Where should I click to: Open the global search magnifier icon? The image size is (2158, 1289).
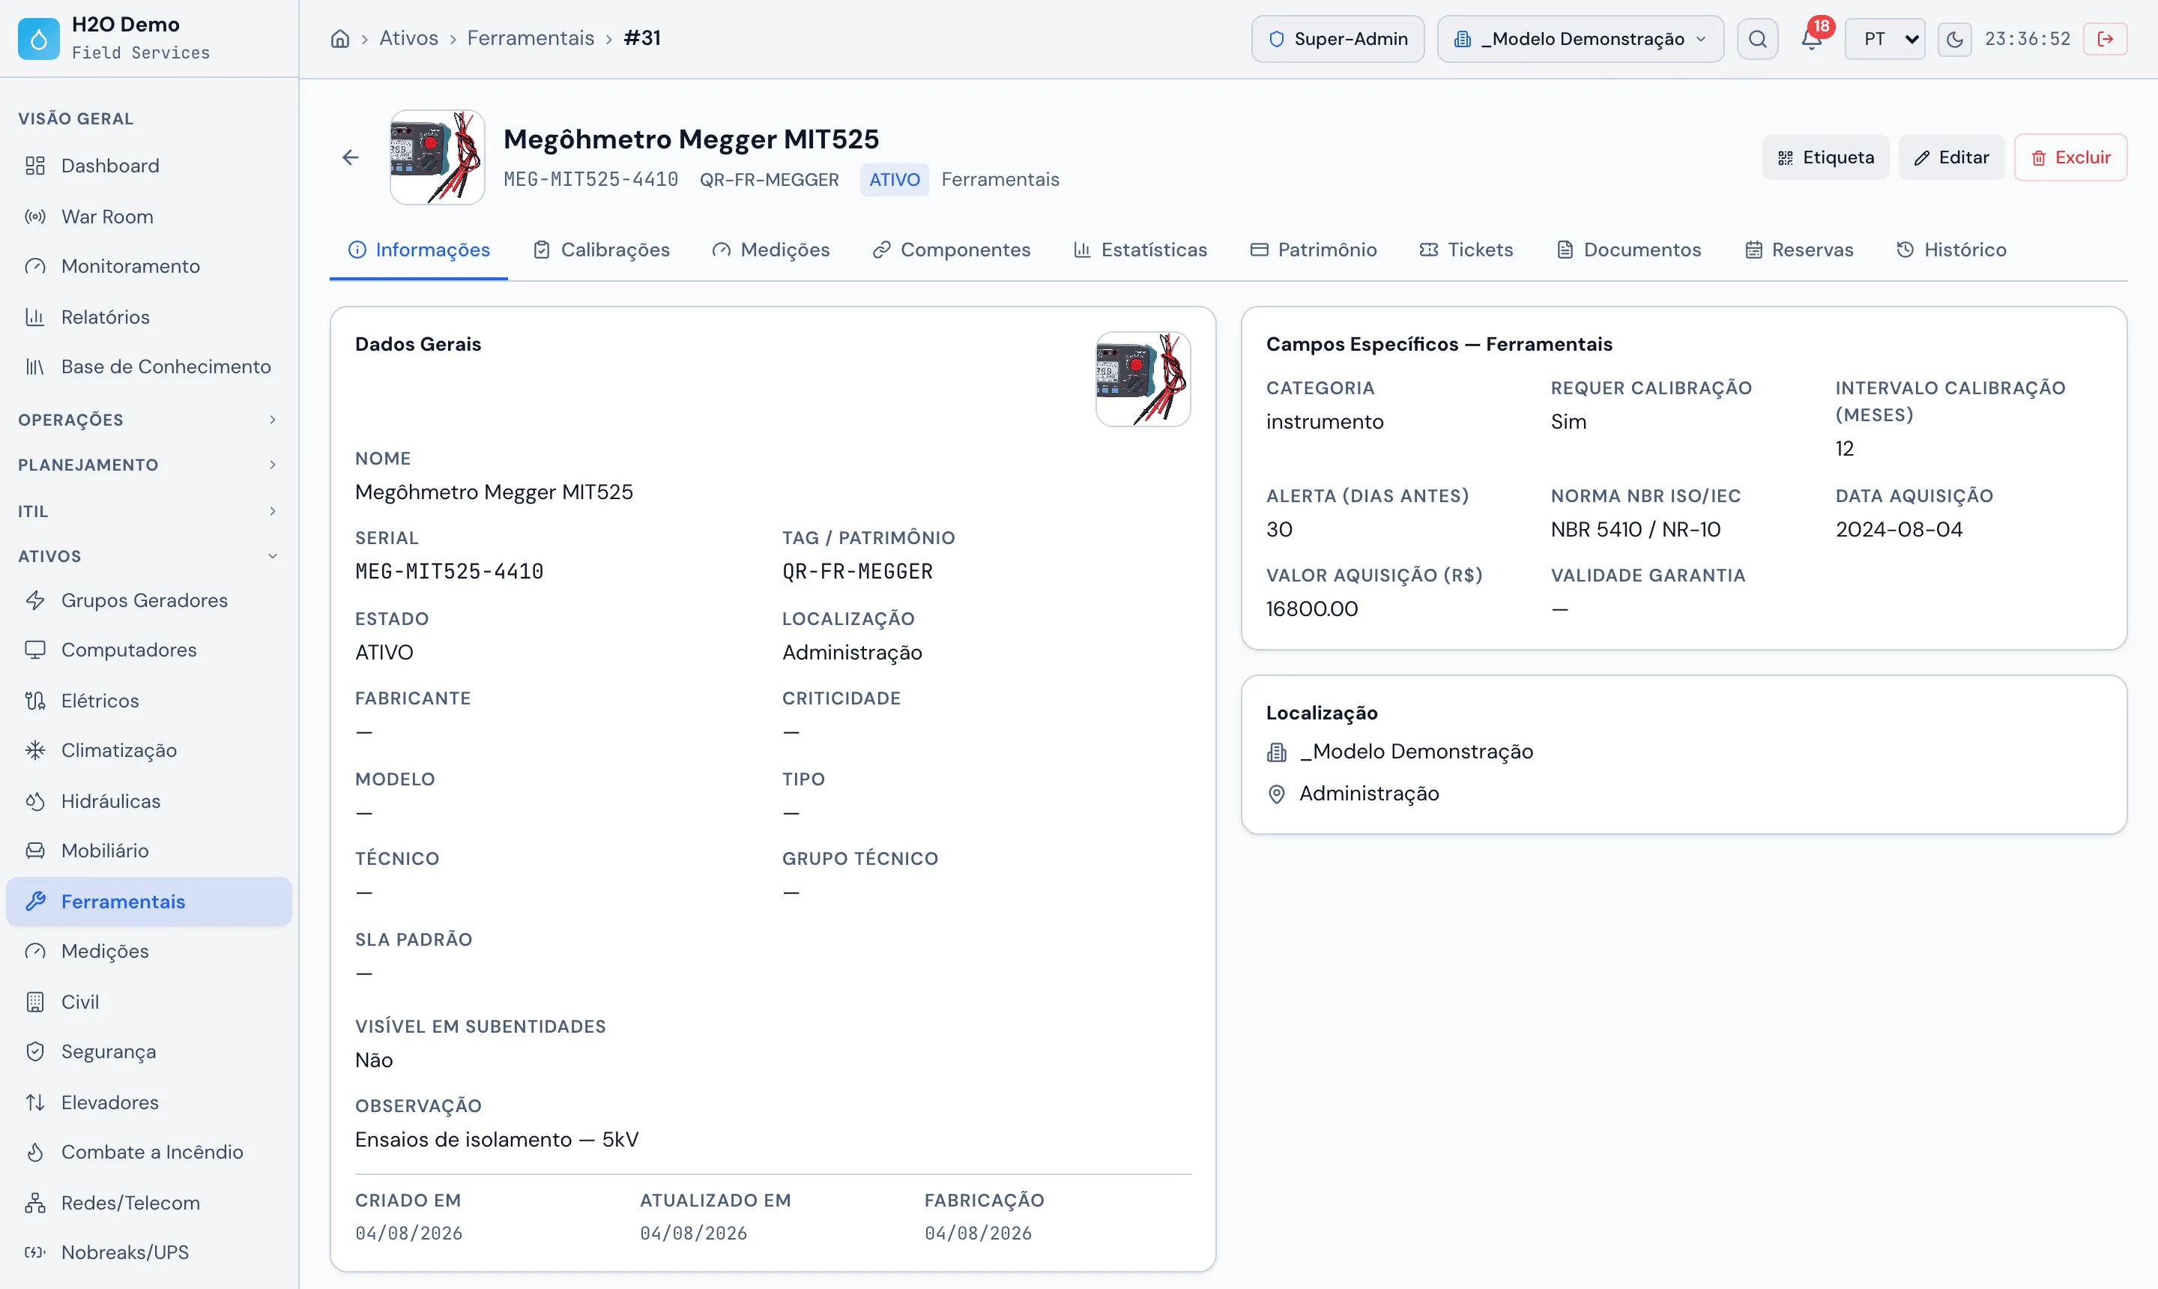click(1758, 39)
